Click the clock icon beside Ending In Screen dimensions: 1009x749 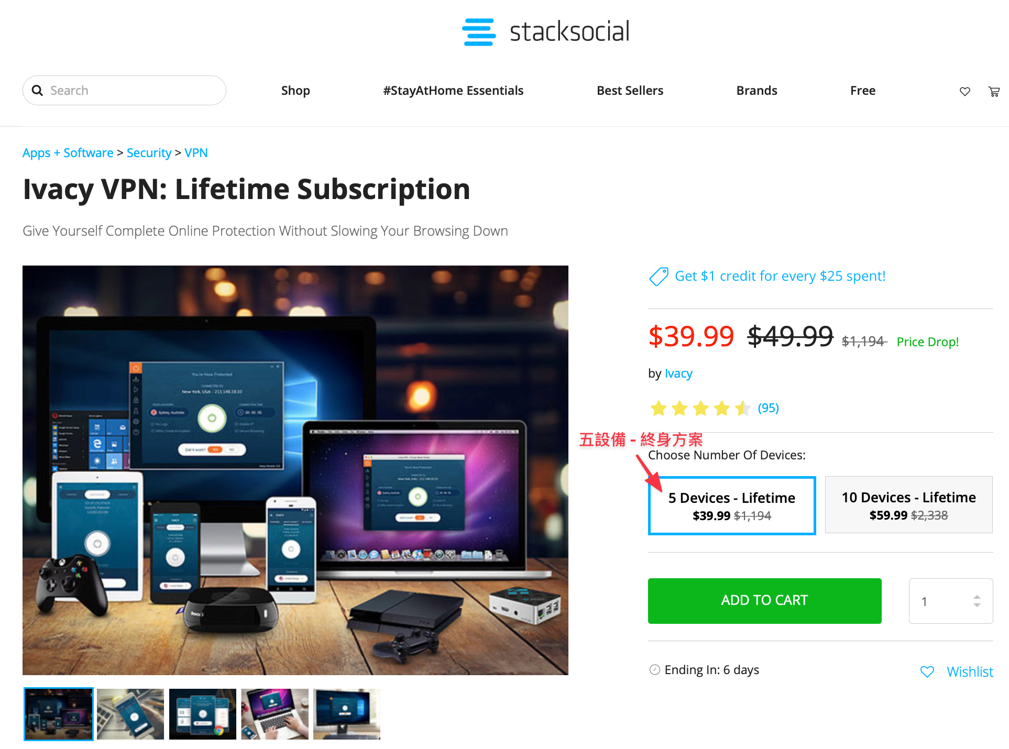(654, 669)
